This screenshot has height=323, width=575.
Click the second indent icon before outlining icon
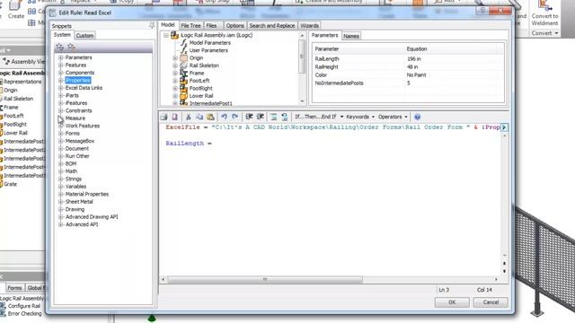[x=261, y=117]
